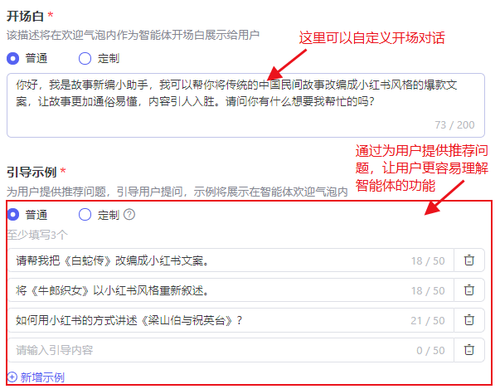
Task: Select 普通 radio under 引导示例
Action: pos(13,214)
